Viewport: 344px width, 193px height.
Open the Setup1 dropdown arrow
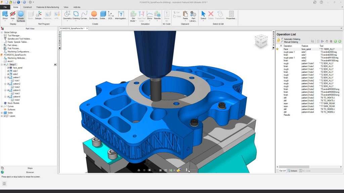point(55,65)
